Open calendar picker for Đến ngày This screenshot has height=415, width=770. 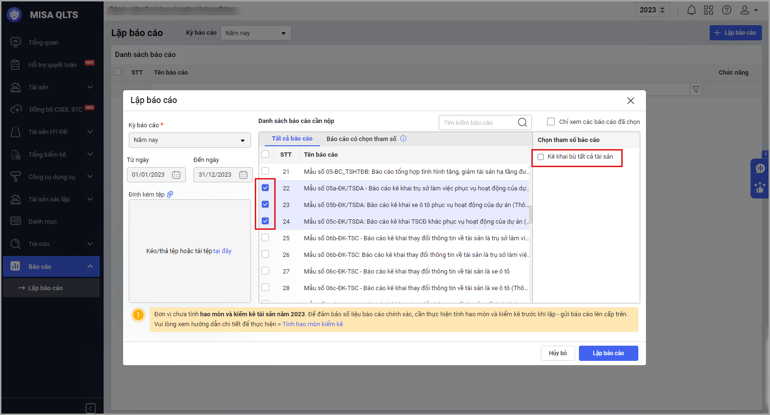(243, 175)
